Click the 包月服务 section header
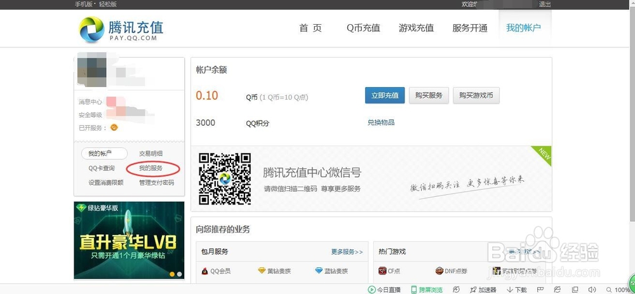Viewport: 635px width, 294px height. click(215, 251)
